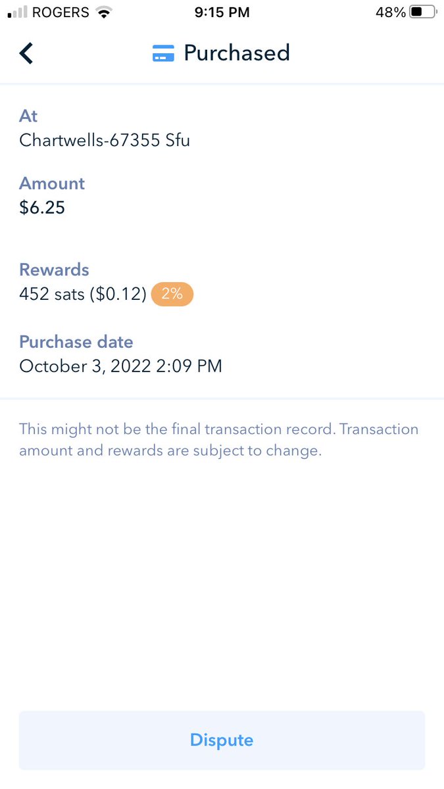Tap the back chevron arrow
Viewport: 444px width, 789px height.
tap(26, 53)
